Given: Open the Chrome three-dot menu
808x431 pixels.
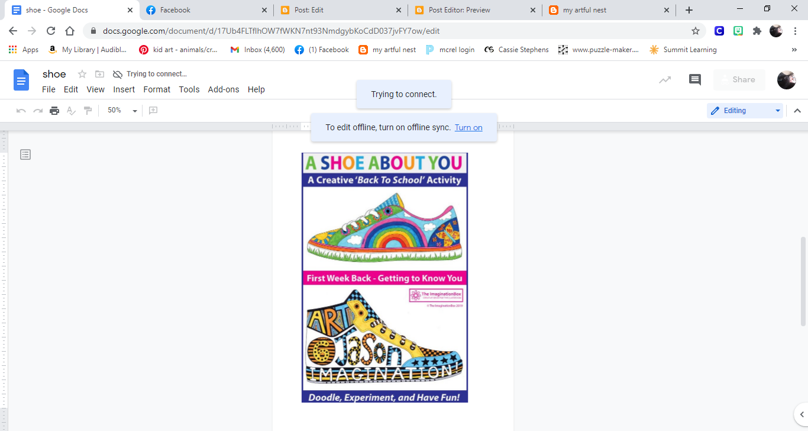Looking at the screenshot, I should [795, 31].
